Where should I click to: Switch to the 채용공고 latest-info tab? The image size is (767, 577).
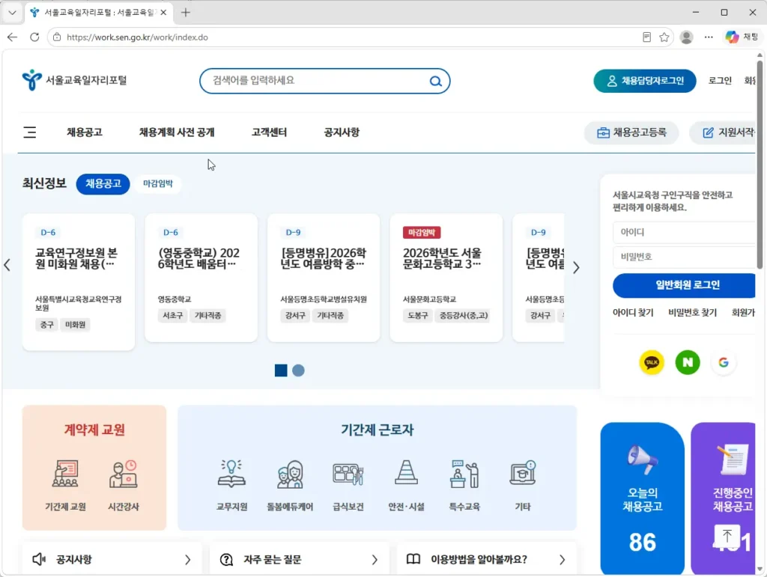pos(103,183)
